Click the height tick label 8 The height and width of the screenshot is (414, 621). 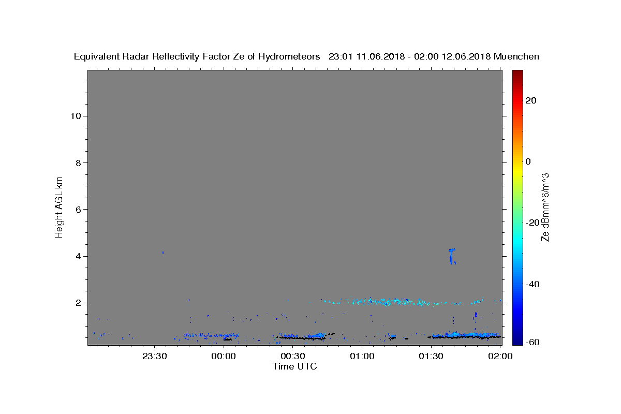pyautogui.click(x=79, y=162)
